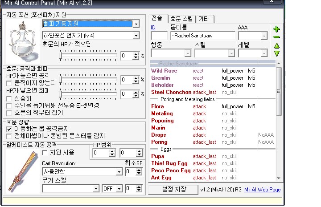
Task: Click the sword weapon image
Action: 21,167
